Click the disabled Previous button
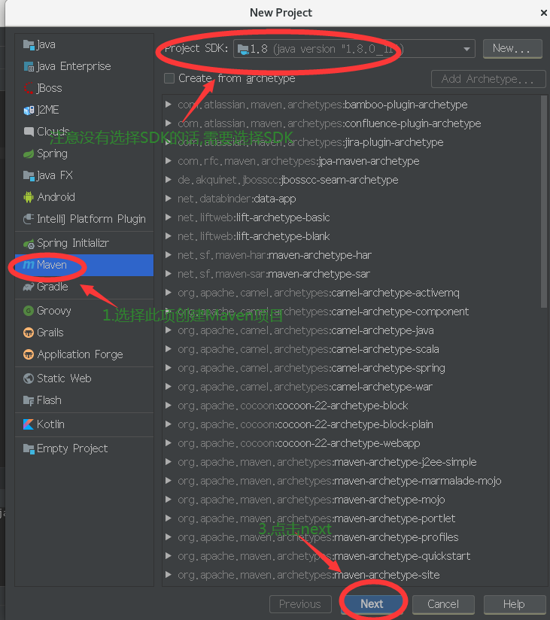 pos(300,604)
